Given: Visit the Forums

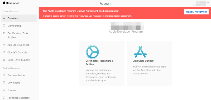Looking at the screenshot, I should (x=12, y=90).
